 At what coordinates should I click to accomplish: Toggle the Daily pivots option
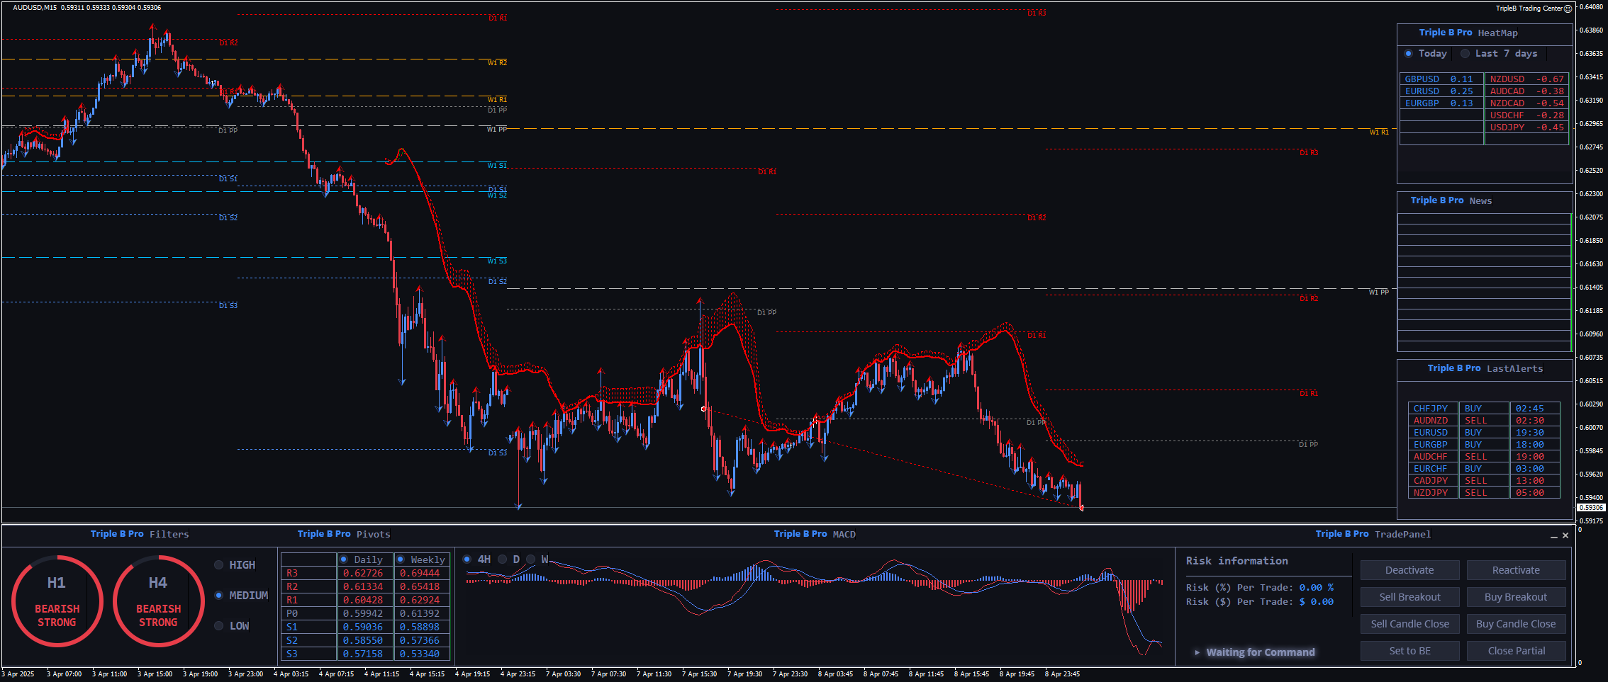click(344, 559)
